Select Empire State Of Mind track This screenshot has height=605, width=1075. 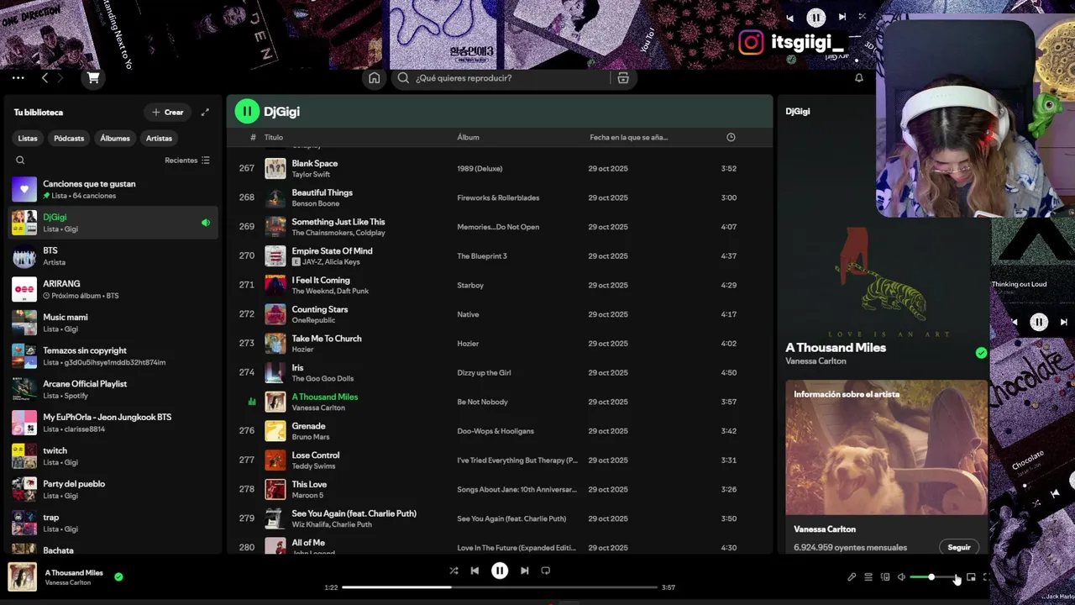(x=501, y=256)
